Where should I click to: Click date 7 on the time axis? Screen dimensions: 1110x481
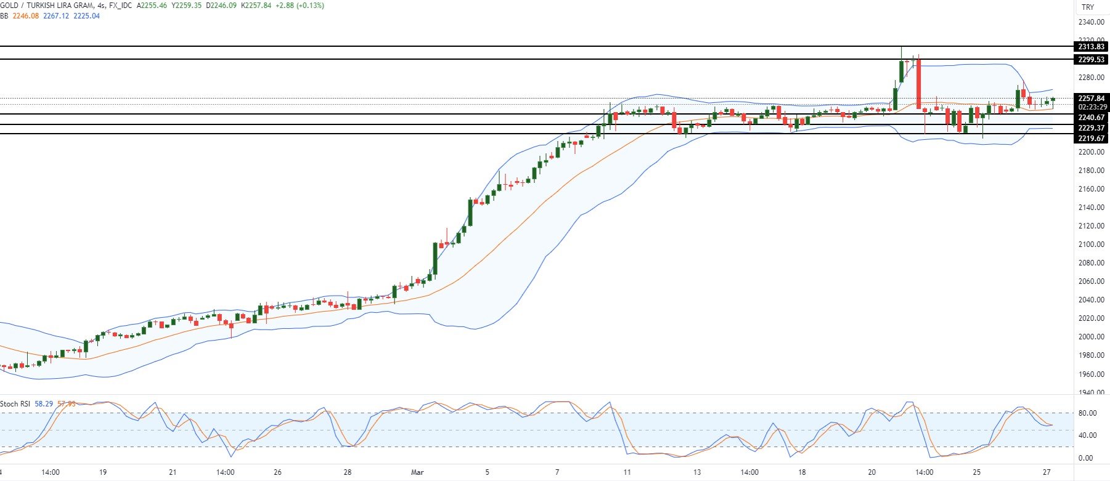click(x=557, y=472)
